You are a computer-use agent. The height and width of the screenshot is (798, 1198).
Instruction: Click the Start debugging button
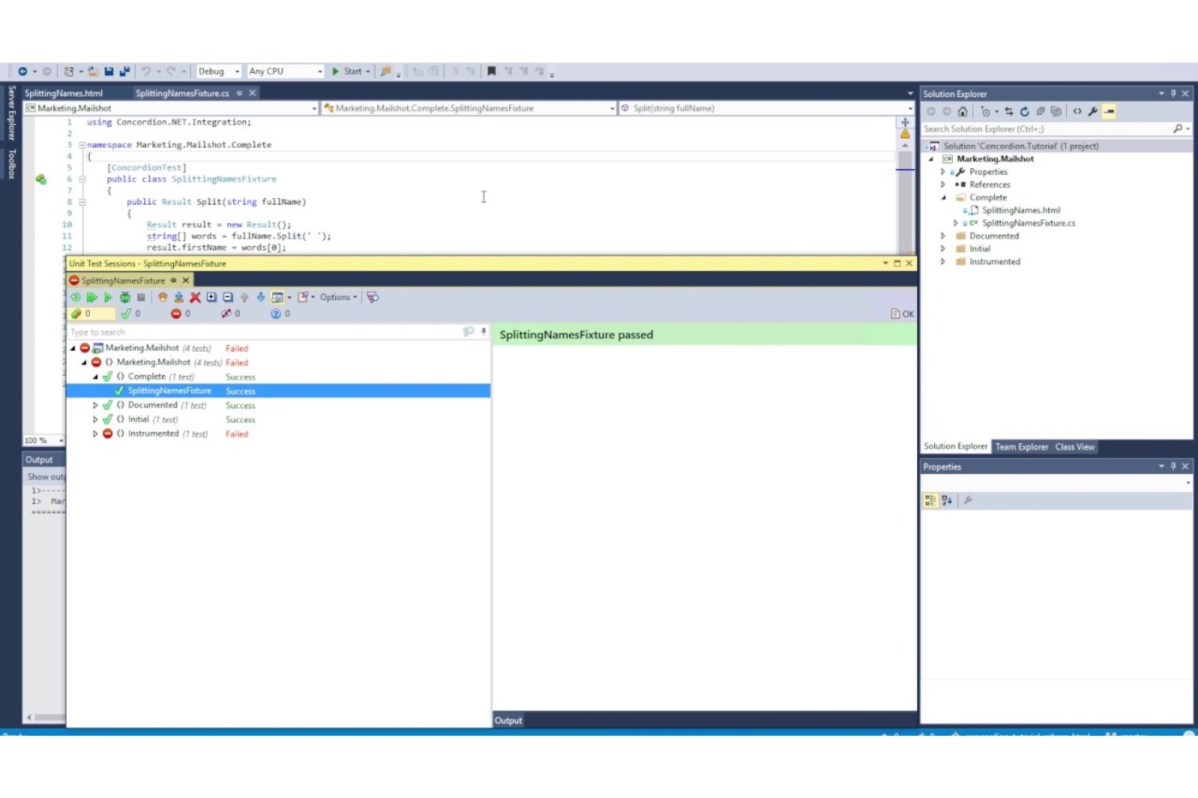pyautogui.click(x=348, y=71)
